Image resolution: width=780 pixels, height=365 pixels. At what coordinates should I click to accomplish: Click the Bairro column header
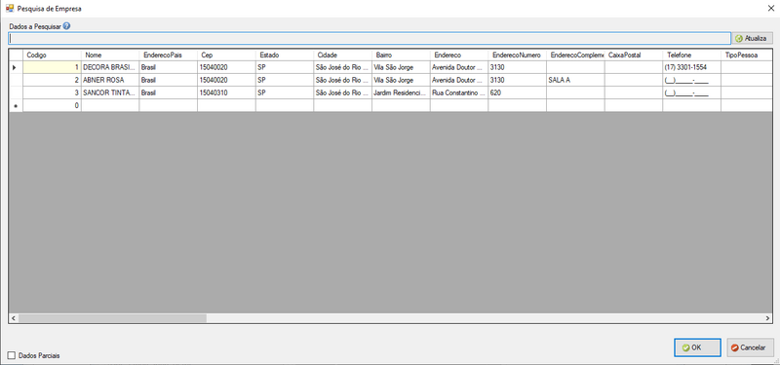click(x=402, y=55)
